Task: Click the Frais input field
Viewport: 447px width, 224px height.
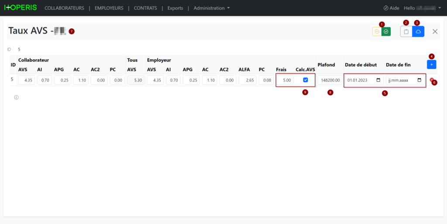Action: pos(285,80)
